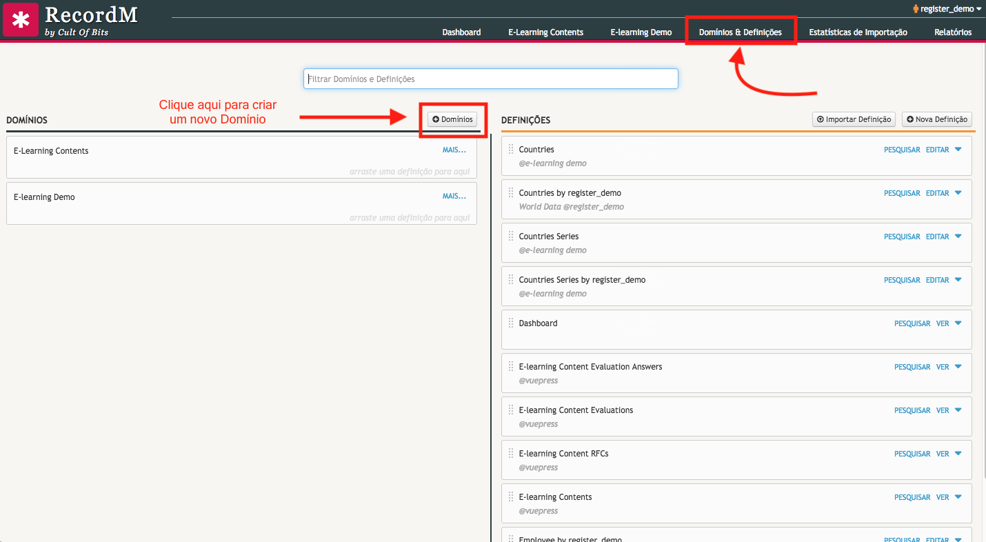Click the 'World Data @register_demo' subtitle text
This screenshot has height=542, width=986.
pos(572,207)
